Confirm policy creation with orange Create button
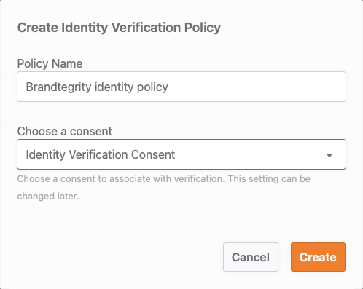Viewport: 363px width, 289px height. (318, 257)
